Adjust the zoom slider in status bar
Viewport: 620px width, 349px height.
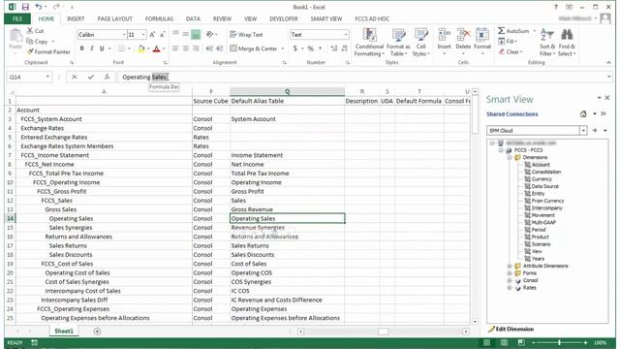coord(559,342)
